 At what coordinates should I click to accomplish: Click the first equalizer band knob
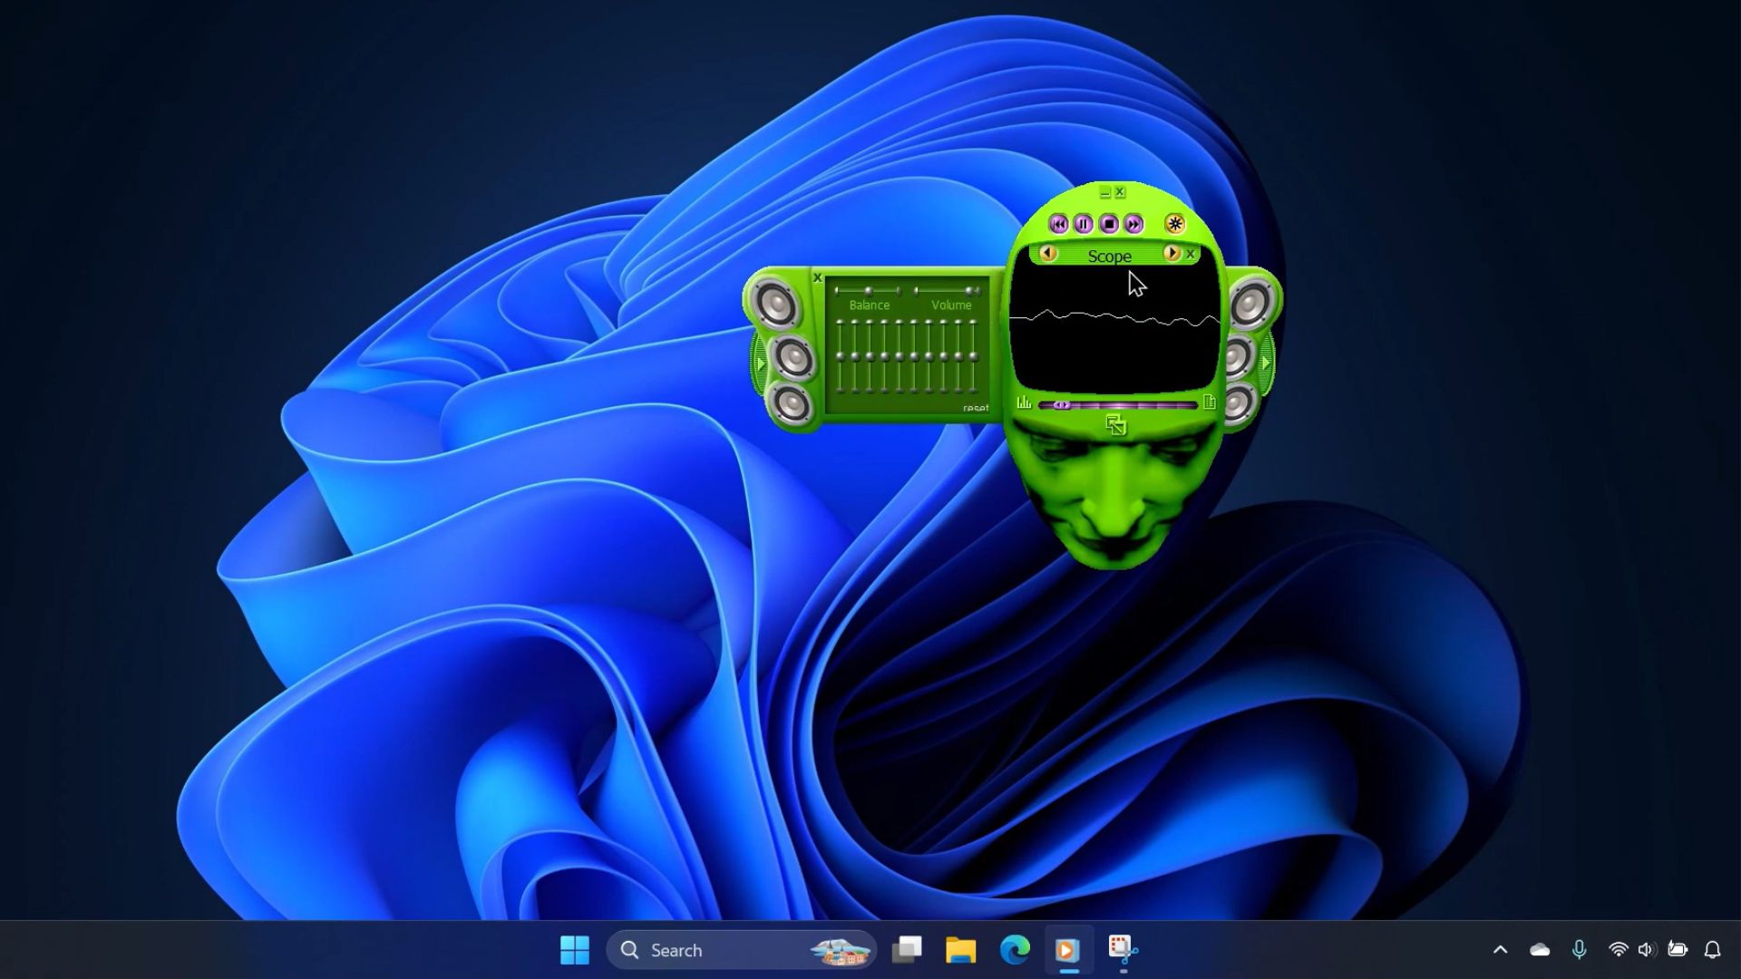(x=841, y=356)
